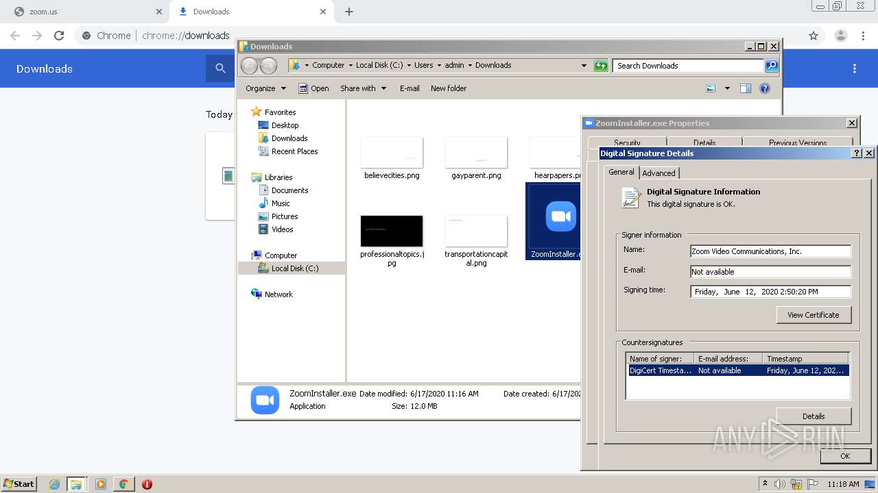
Task: Click the Timestamp column header
Action: tap(806, 359)
